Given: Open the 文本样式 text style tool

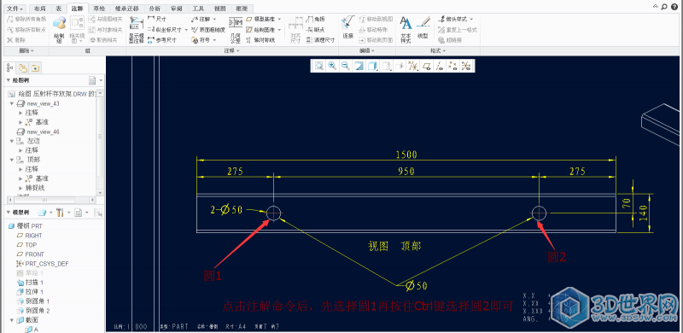Looking at the screenshot, I should tap(406, 30).
